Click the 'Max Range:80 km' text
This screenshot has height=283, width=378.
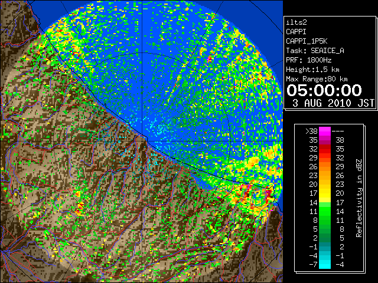coord(317,79)
